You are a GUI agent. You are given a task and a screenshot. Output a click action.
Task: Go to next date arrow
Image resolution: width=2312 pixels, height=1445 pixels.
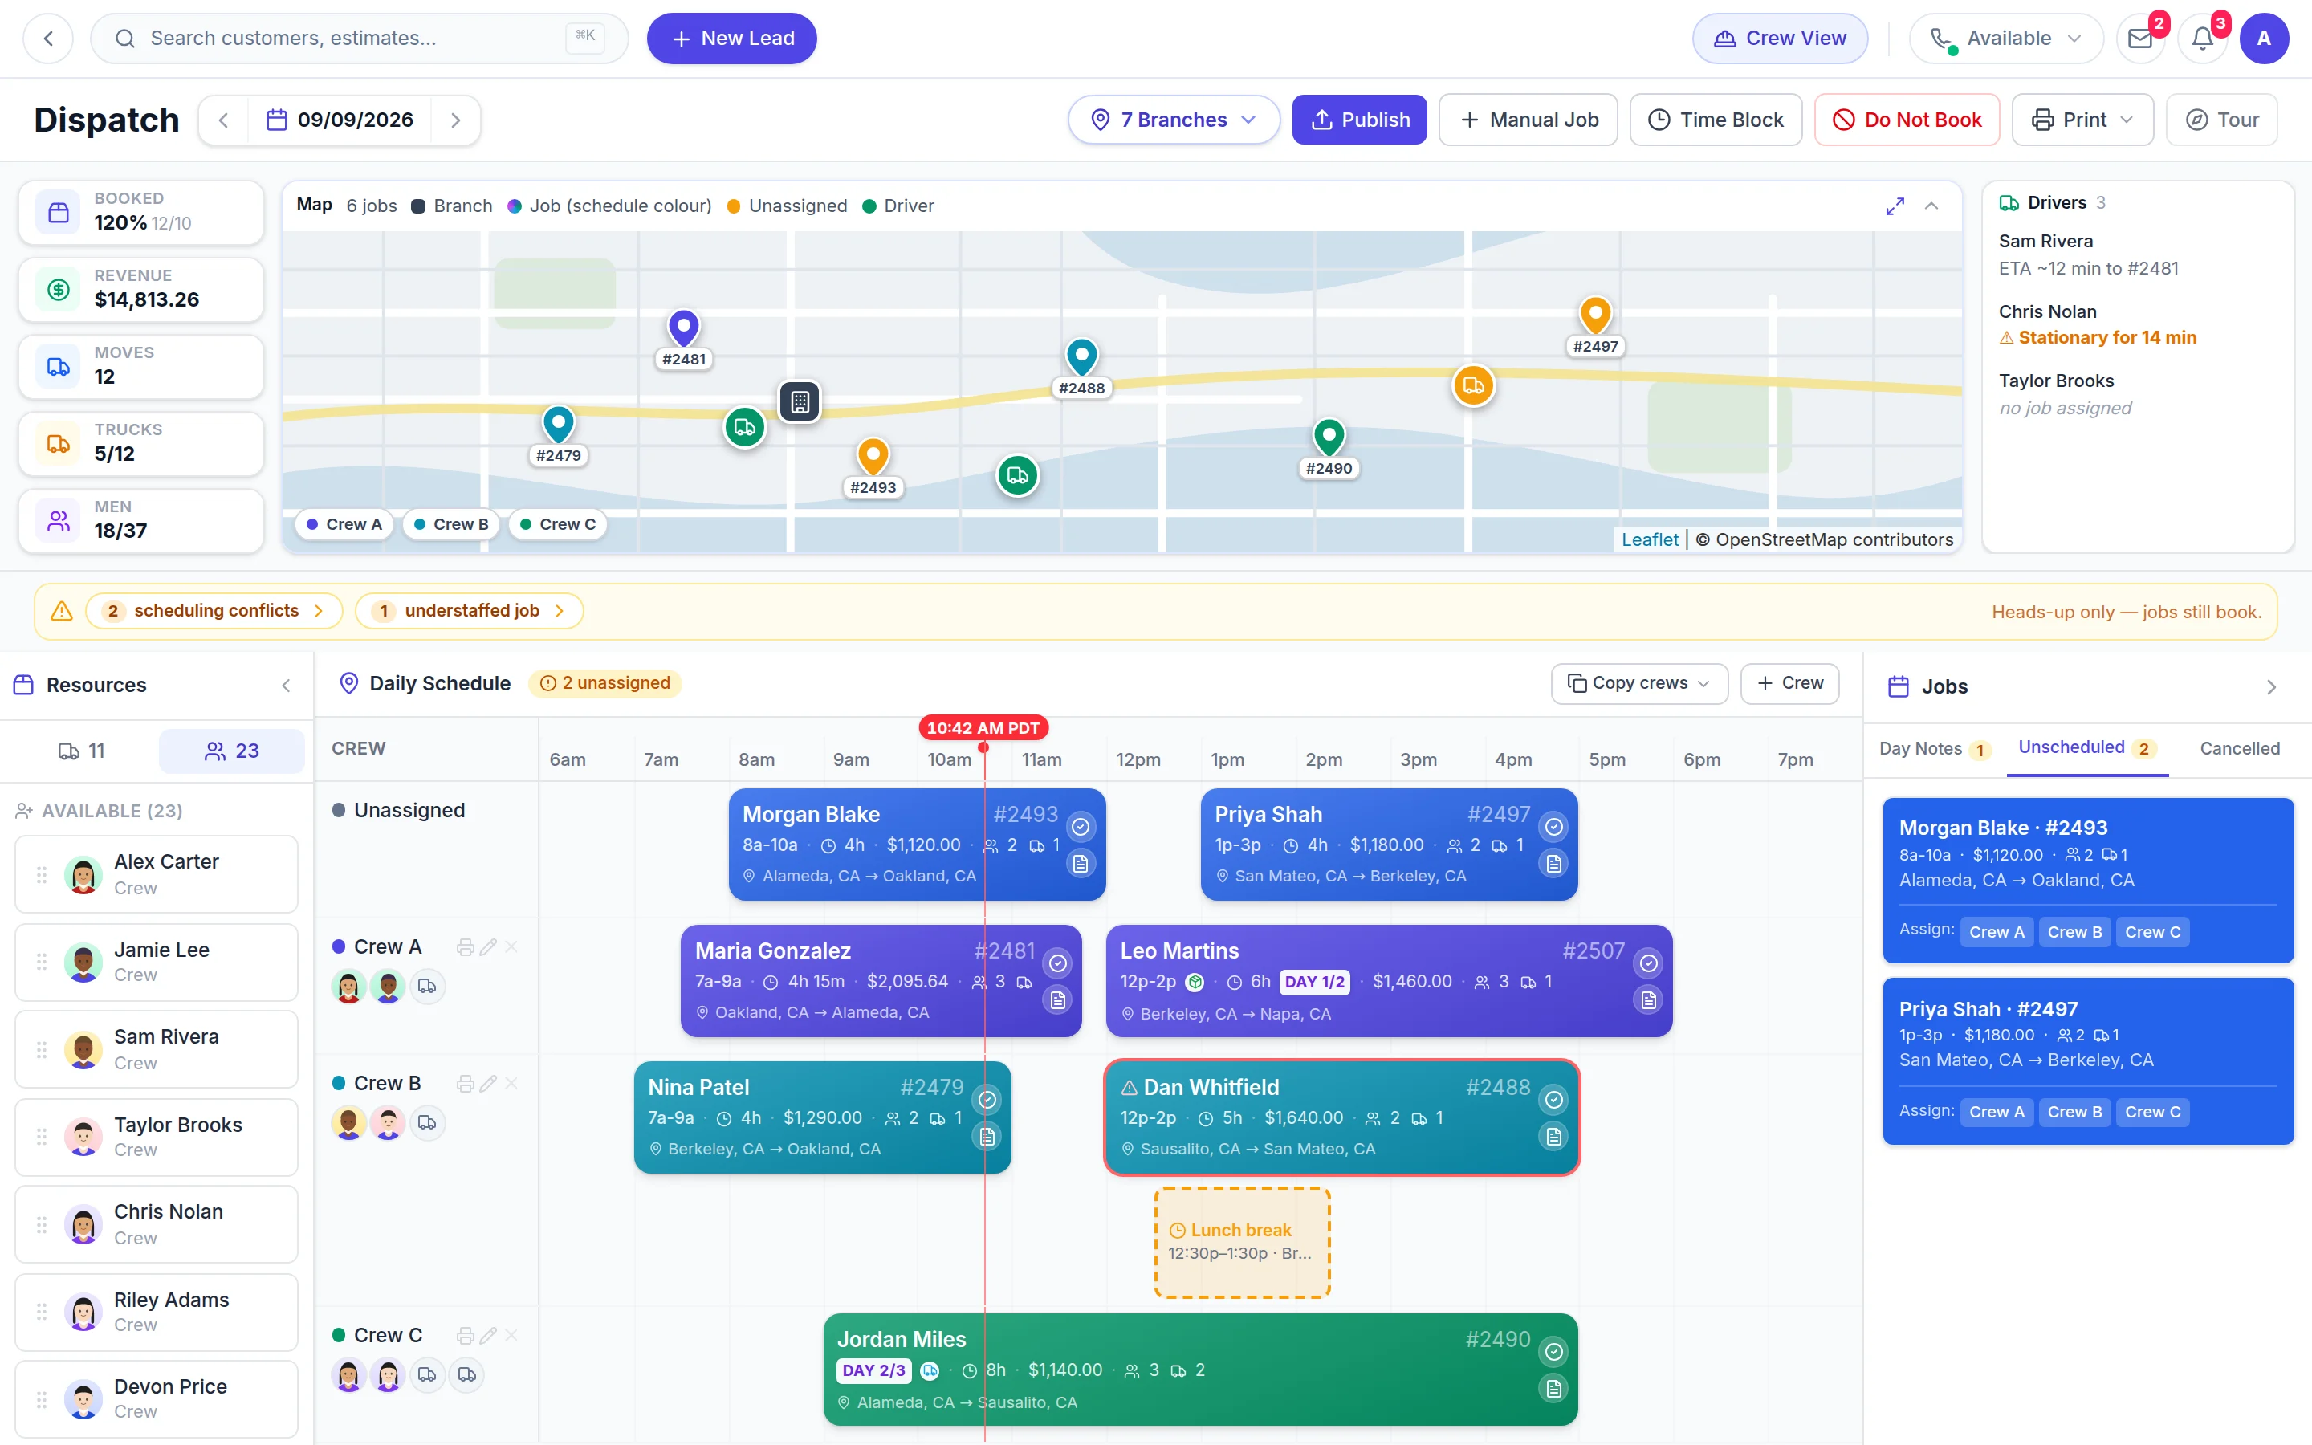tap(456, 120)
